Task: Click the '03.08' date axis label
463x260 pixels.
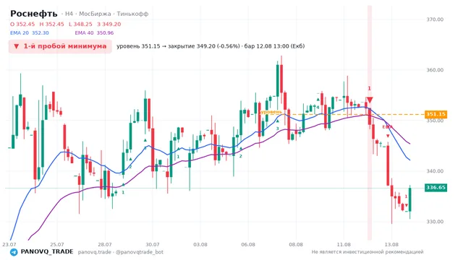Action: click(200, 245)
